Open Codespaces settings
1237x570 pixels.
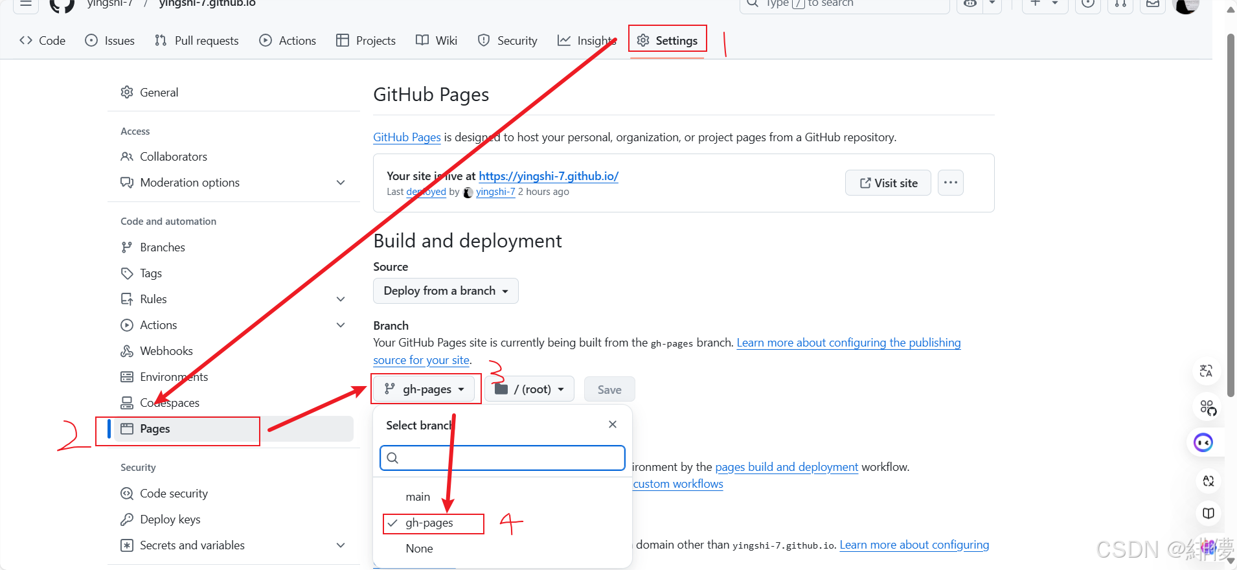coord(170,403)
